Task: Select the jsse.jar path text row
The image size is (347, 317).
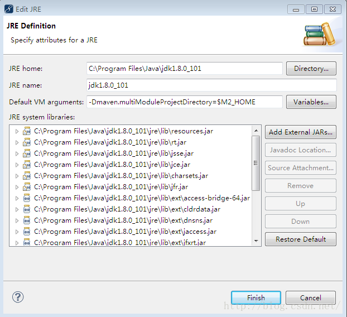Action: [x=114, y=153]
